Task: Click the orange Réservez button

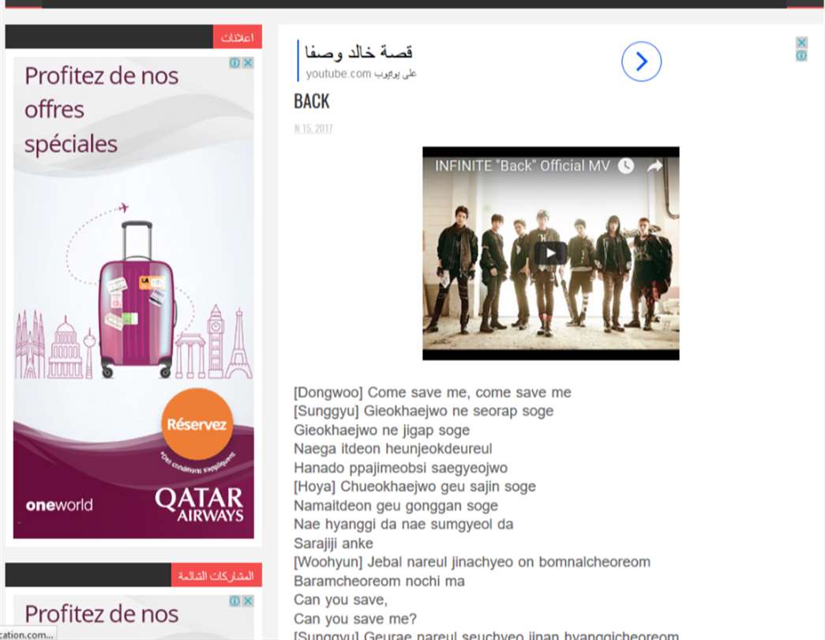Action: click(x=197, y=424)
